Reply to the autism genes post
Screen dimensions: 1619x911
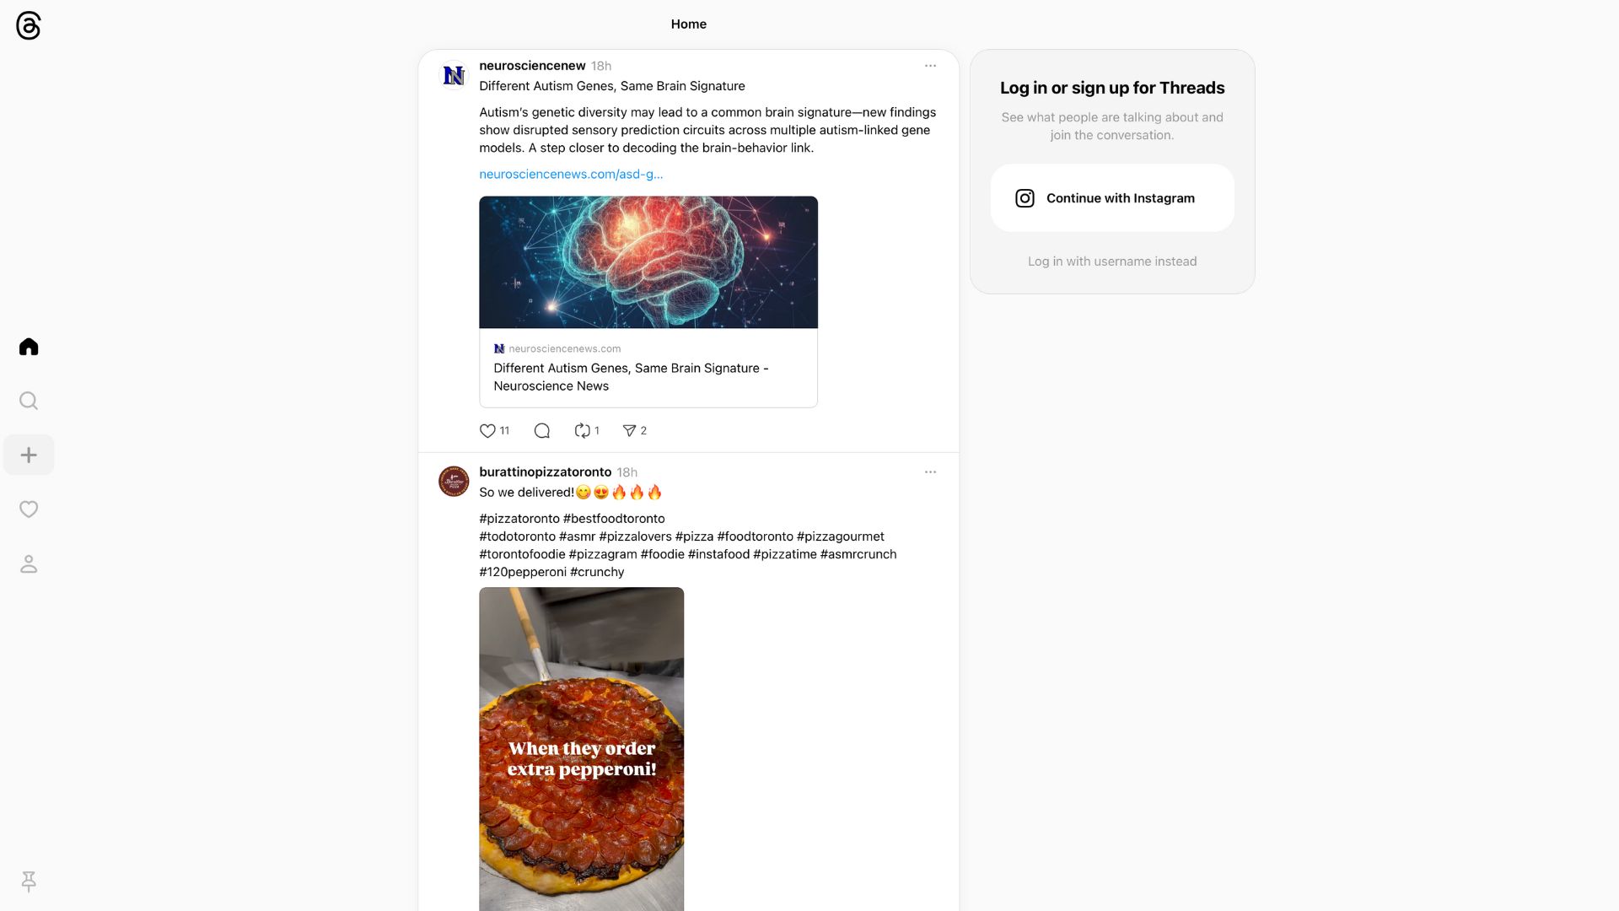click(542, 430)
